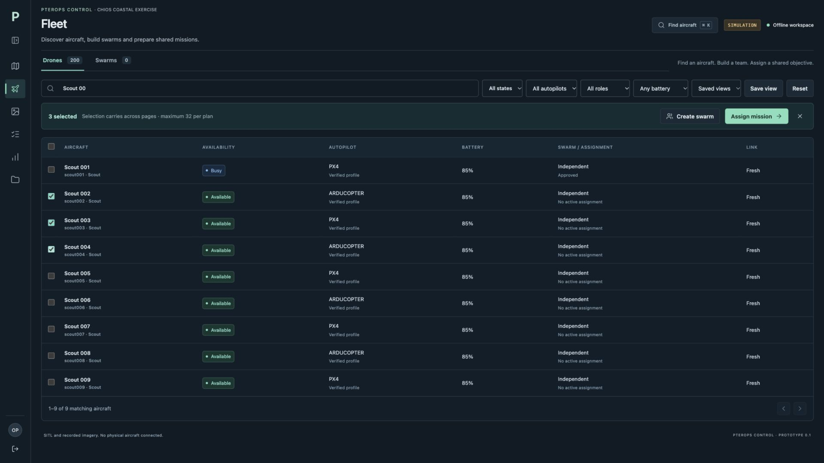Switch to the Swarms tab
This screenshot has height=463, width=824.
[x=113, y=60]
